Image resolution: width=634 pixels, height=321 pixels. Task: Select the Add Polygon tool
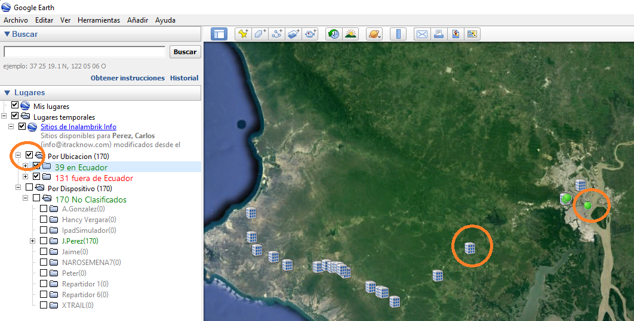[x=260, y=34]
